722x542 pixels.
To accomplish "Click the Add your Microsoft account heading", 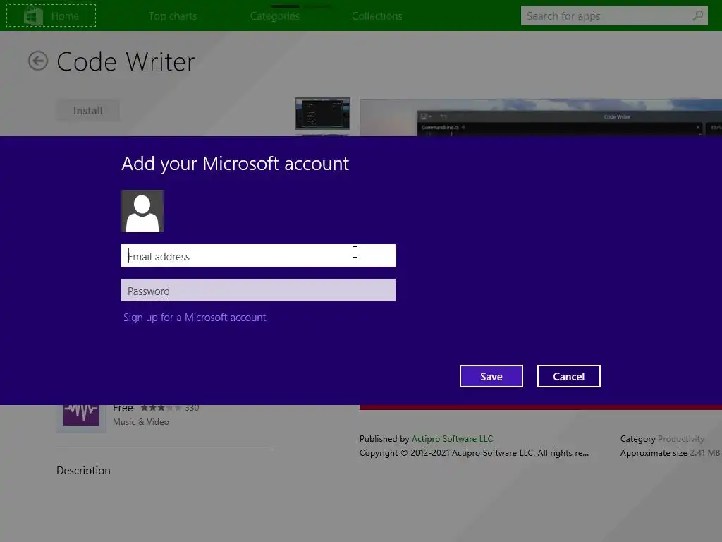I will pos(235,164).
